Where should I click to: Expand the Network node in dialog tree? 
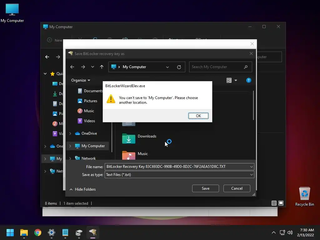[70, 158]
